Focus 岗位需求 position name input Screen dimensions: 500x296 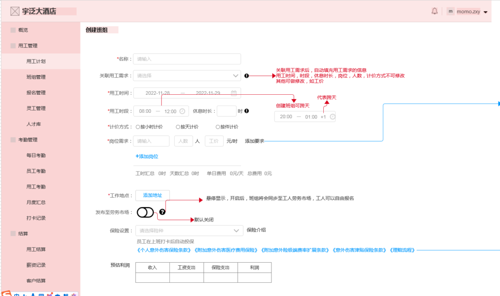(151, 141)
